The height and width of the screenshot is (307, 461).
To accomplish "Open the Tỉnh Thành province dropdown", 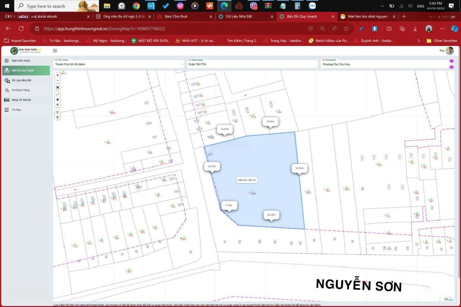I will (119, 64).
